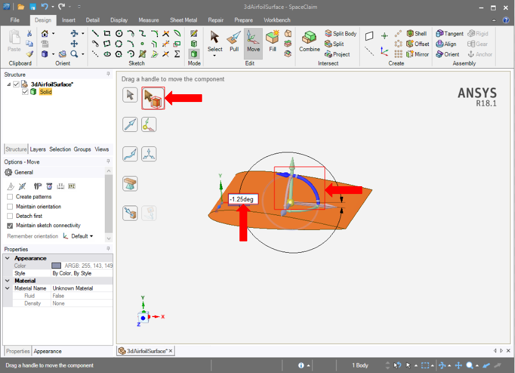Collapse the ribbon using the arrow

pos(493,21)
